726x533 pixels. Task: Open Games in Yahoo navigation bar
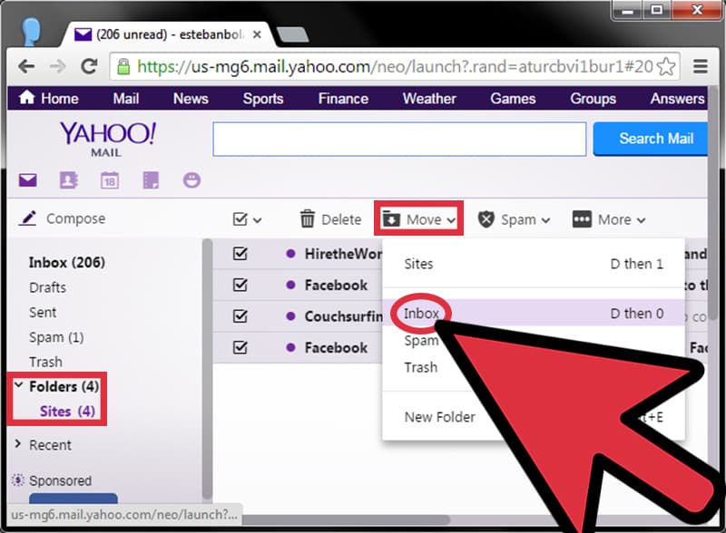513,98
